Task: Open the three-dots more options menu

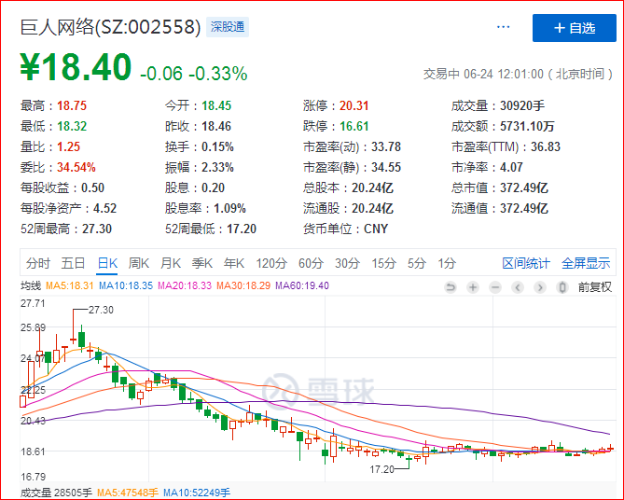Action: [504, 27]
